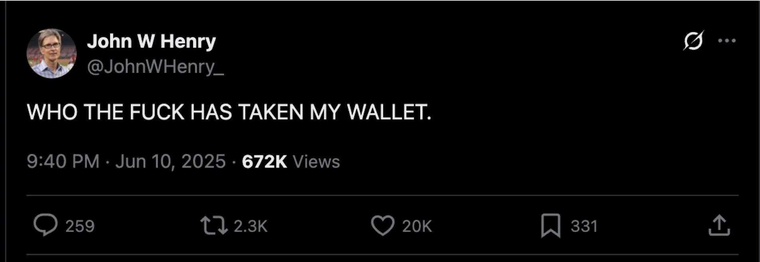Open the 672K view count
Screen dimensions: 760x262
pos(264,161)
